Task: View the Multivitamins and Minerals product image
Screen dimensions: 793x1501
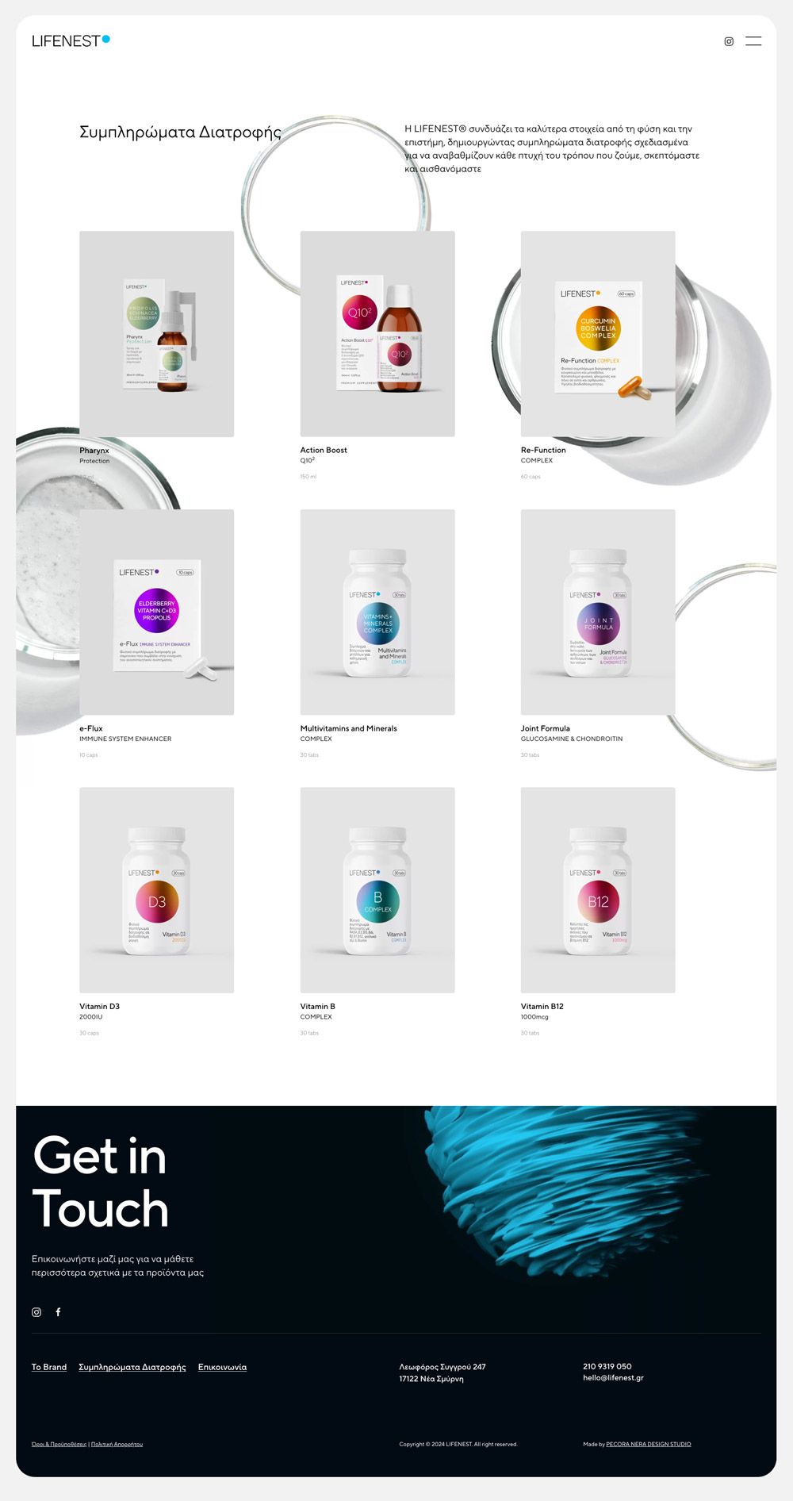Action: pyautogui.click(x=377, y=612)
